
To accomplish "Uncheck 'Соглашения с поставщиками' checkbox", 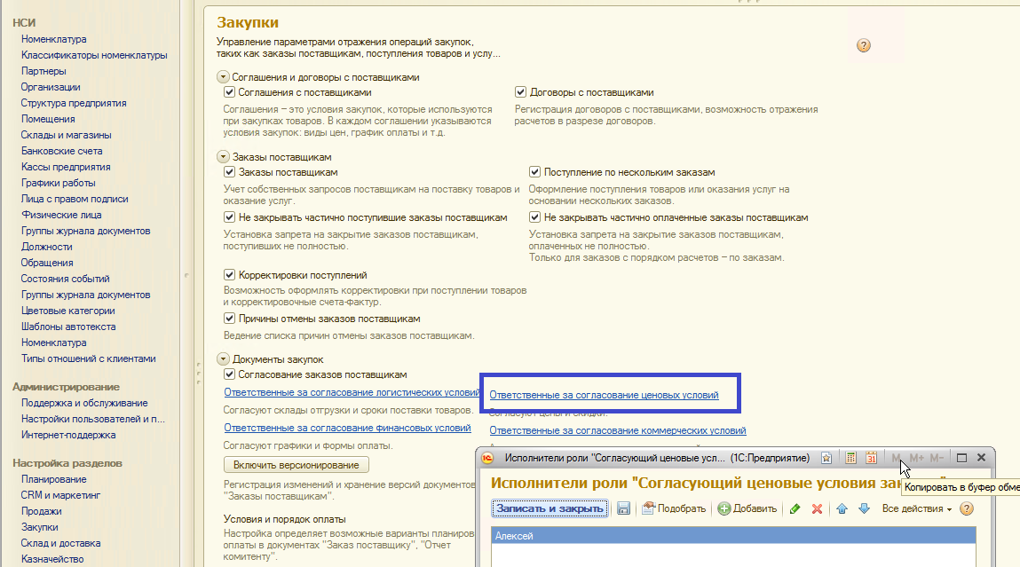I will 230,92.
